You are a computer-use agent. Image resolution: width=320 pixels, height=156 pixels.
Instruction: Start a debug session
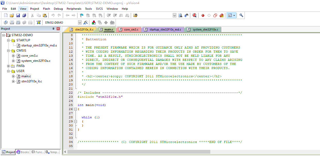[194, 15]
